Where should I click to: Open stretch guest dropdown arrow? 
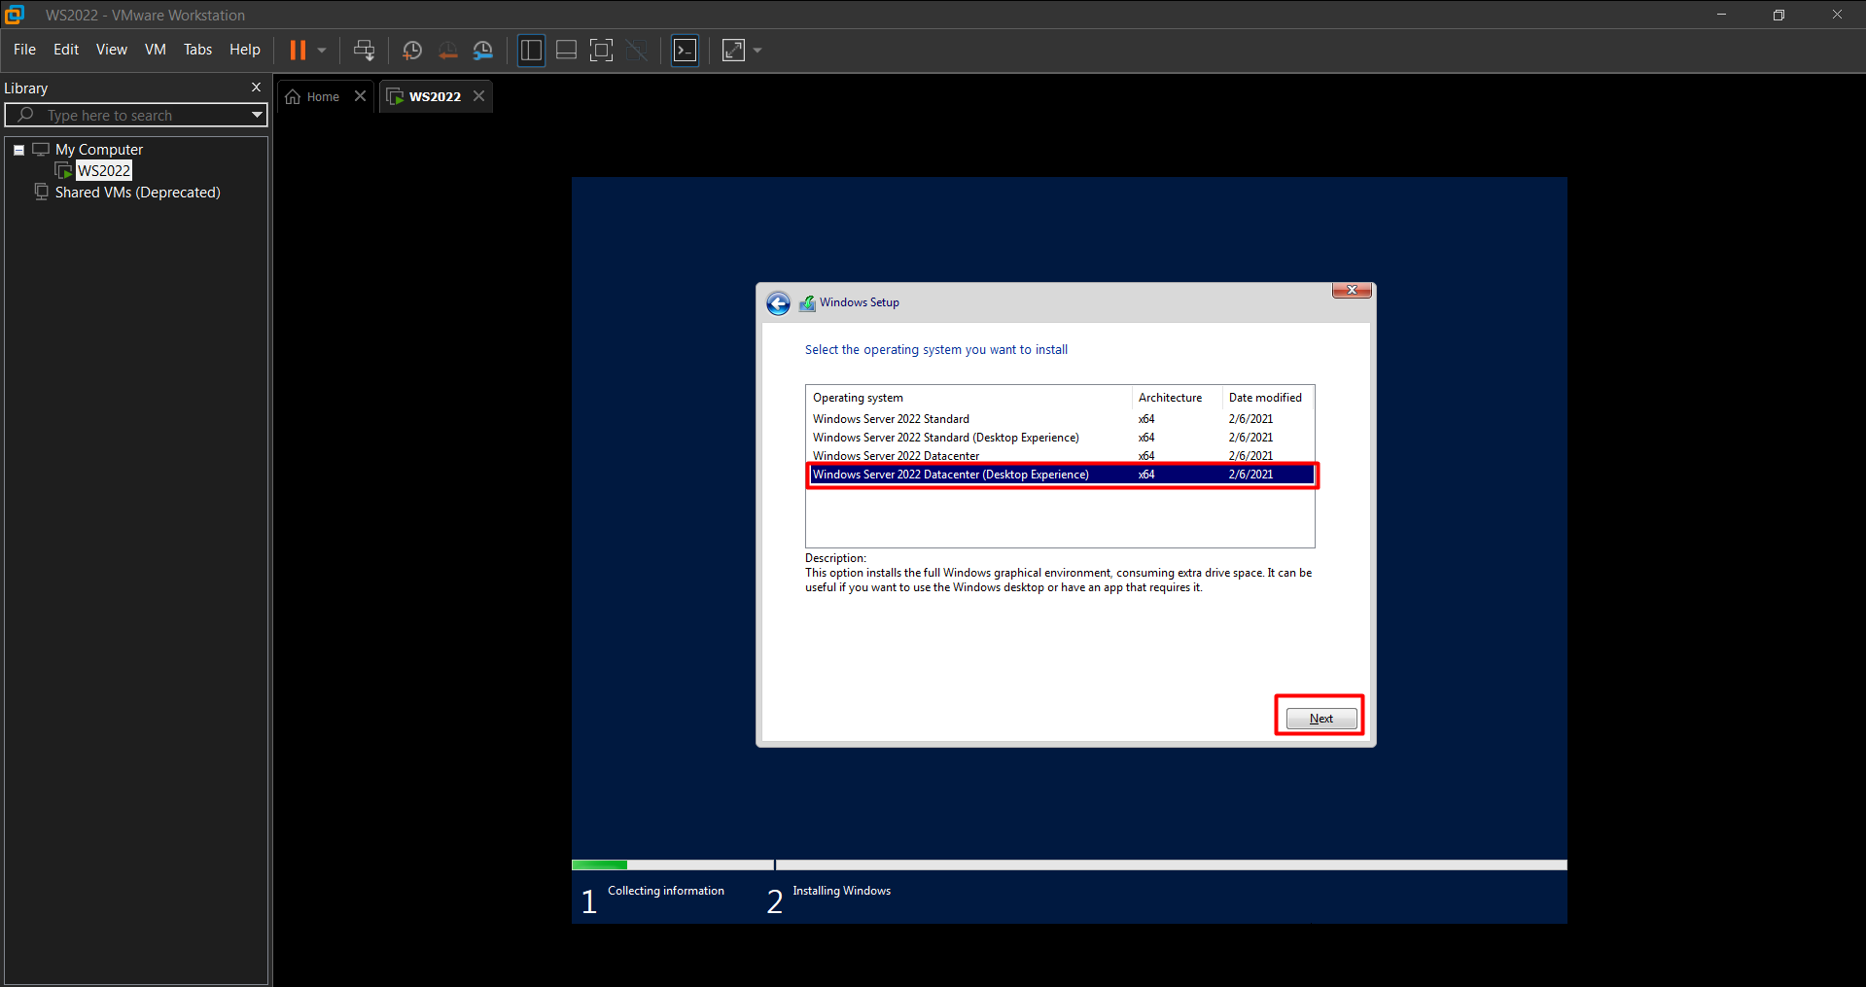click(757, 50)
